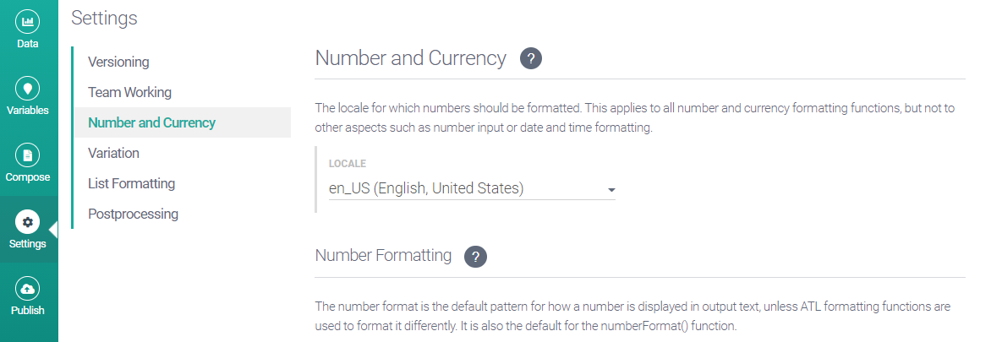Show help for Number and Currency

coord(531,59)
